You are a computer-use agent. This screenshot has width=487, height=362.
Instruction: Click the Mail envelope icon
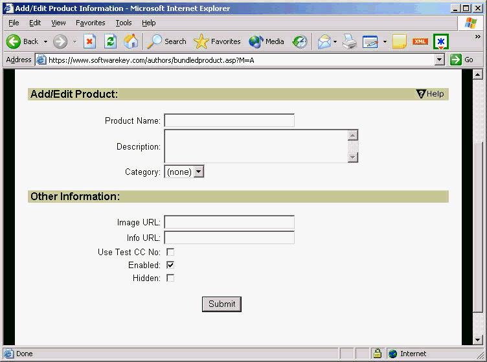324,41
